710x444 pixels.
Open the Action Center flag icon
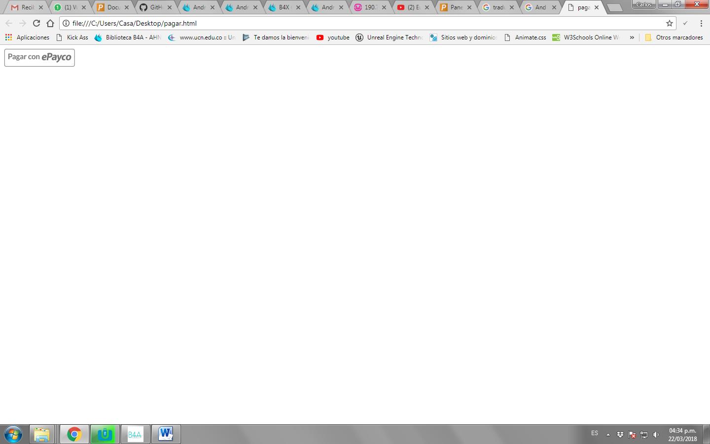[632, 435]
